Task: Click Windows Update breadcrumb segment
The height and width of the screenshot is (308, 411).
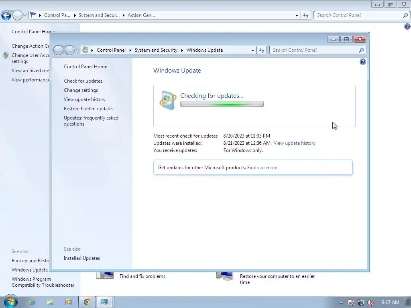Action: [205, 50]
